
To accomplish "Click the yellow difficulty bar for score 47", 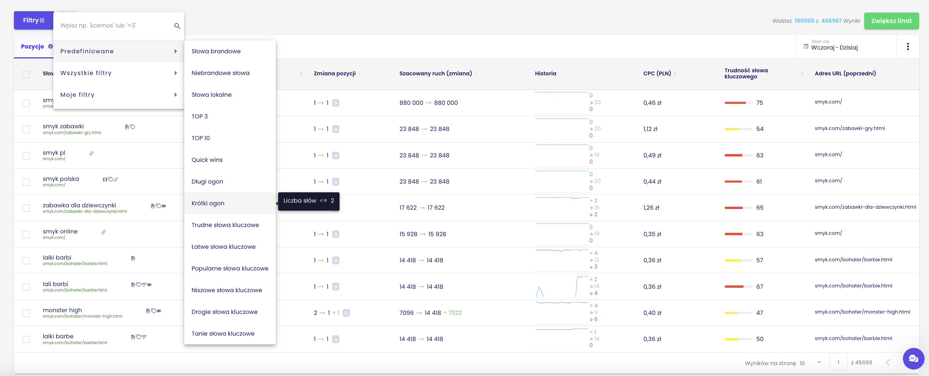I will tap(738, 313).
